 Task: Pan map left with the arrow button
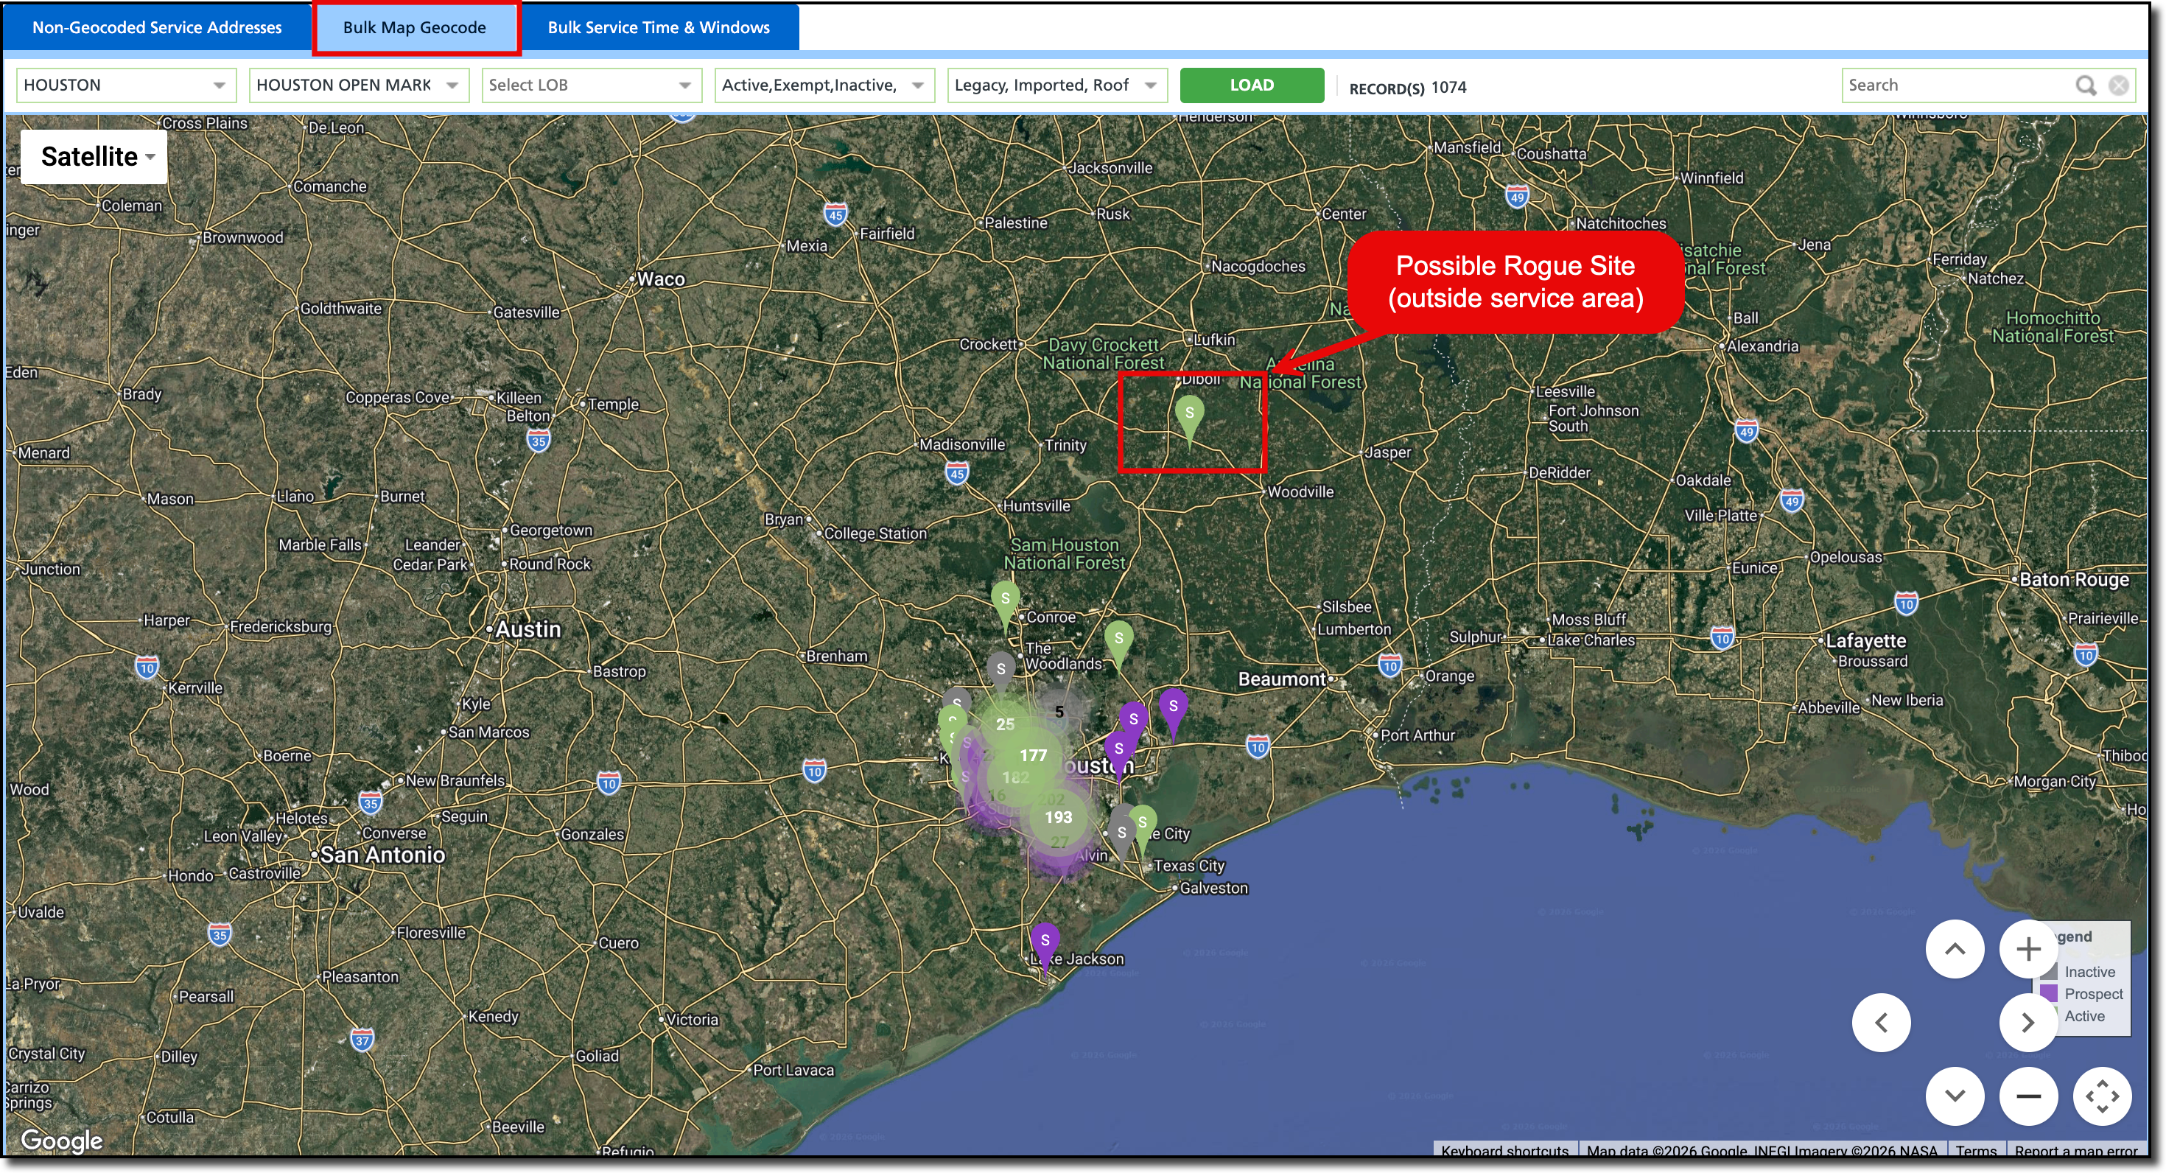1881,1023
